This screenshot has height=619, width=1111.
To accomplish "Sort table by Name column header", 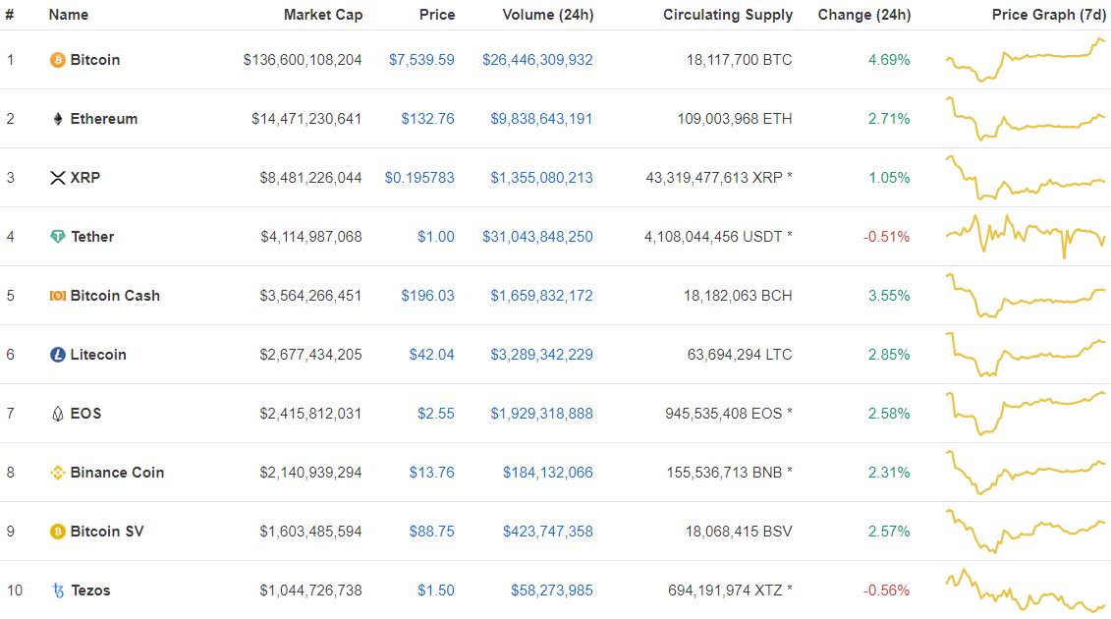I will 69,14.
